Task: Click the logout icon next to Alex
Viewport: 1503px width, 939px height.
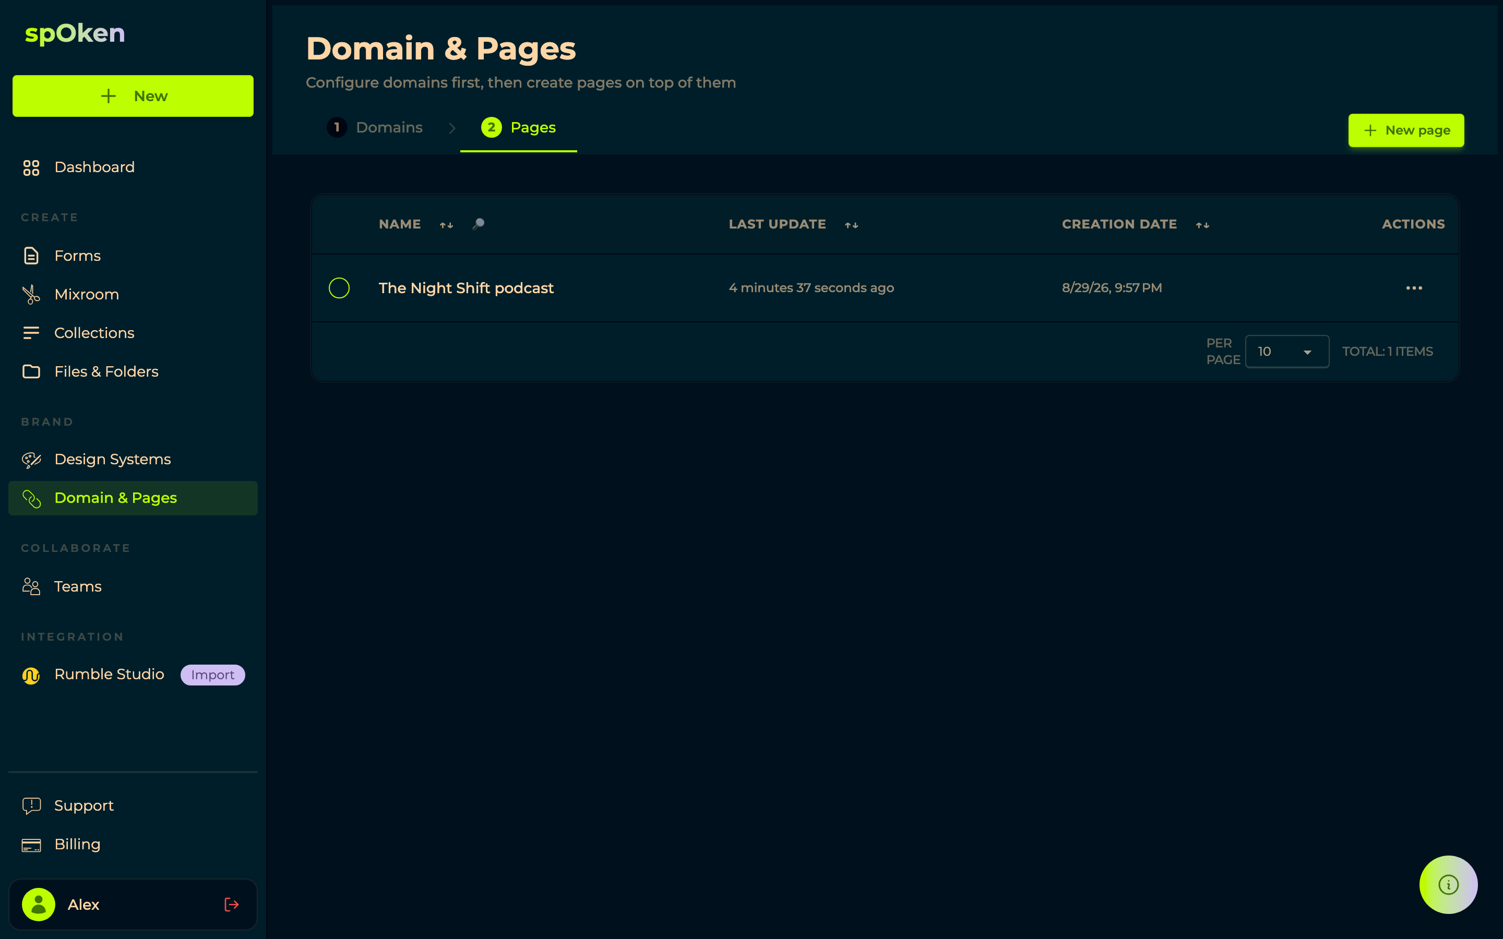Action: pyautogui.click(x=231, y=904)
